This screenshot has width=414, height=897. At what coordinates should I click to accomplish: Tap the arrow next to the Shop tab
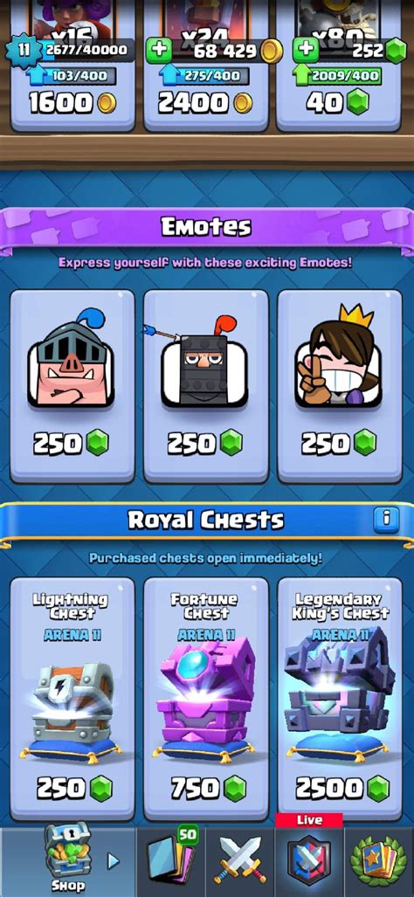click(114, 860)
